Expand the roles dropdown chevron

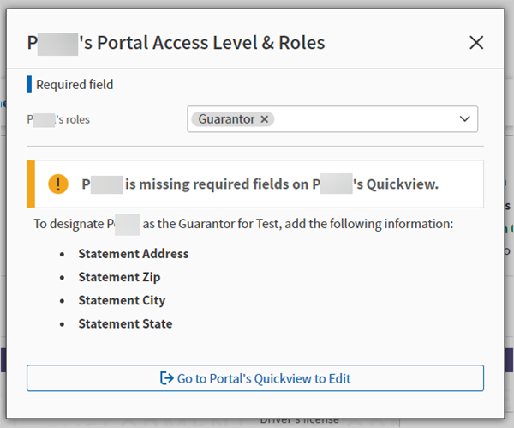coord(466,119)
